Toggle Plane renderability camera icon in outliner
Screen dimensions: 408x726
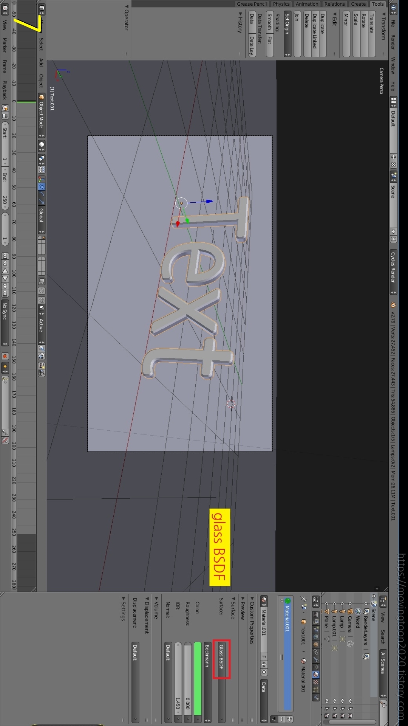(x=327, y=716)
